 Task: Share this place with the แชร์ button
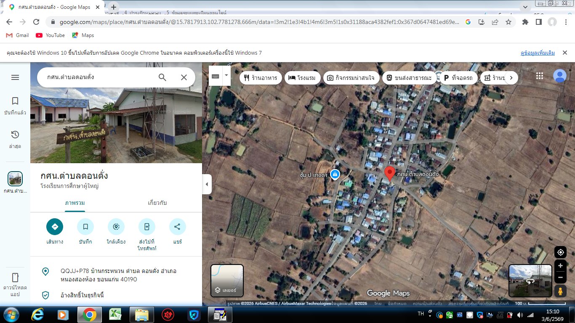tap(177, 227)
